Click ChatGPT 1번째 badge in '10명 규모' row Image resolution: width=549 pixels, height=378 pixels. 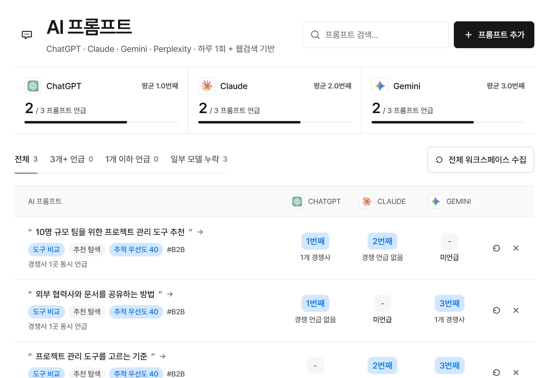point(315,241)
